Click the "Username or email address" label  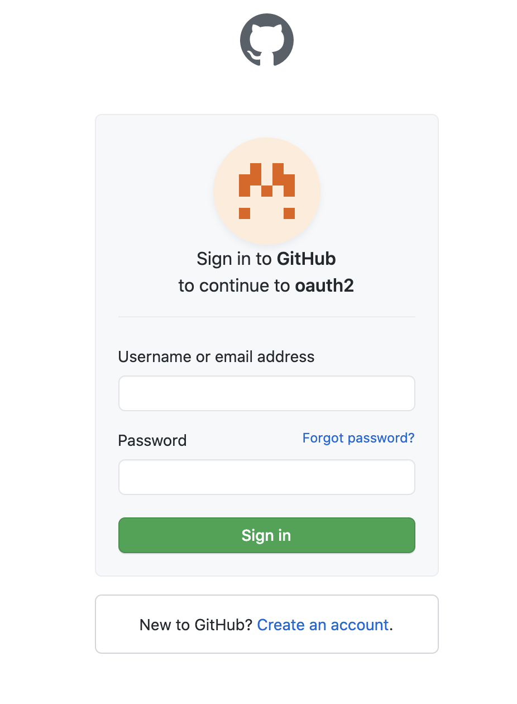pos(216,357)
